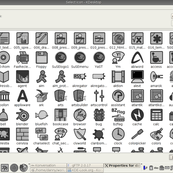Select the arts speaker icon
Image resolution: width=173 pixels, height=173 pixels.
61,96
